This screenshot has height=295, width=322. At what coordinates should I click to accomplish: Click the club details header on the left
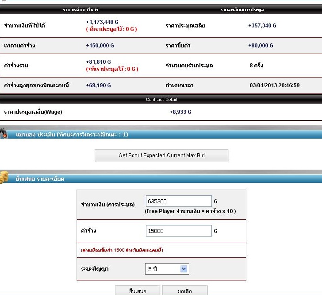click(80, 9)
